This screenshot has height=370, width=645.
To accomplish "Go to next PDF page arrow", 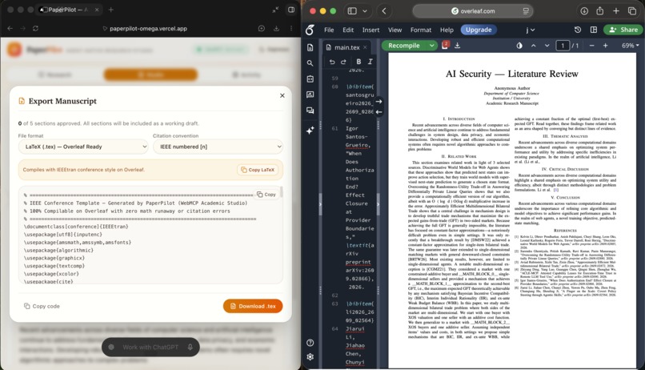I will tap(547, 46).
